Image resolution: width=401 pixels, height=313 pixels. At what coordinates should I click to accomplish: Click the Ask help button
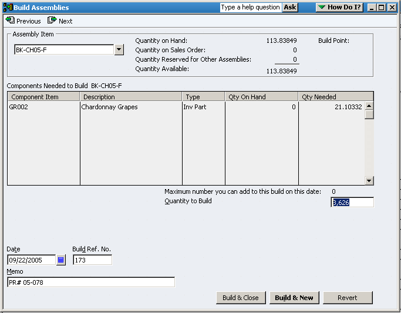pos(290,8)
